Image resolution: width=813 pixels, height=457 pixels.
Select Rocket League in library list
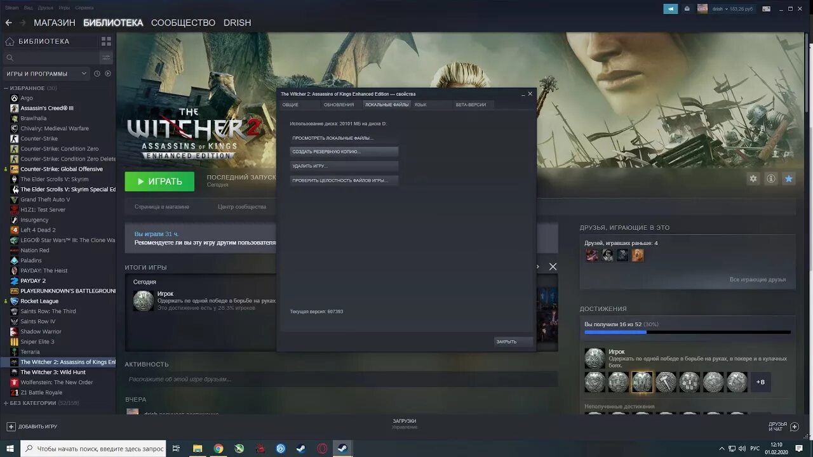pos(39,301)
